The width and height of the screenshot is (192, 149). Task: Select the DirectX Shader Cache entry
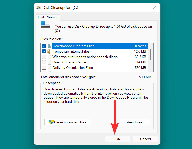[94, 62]
